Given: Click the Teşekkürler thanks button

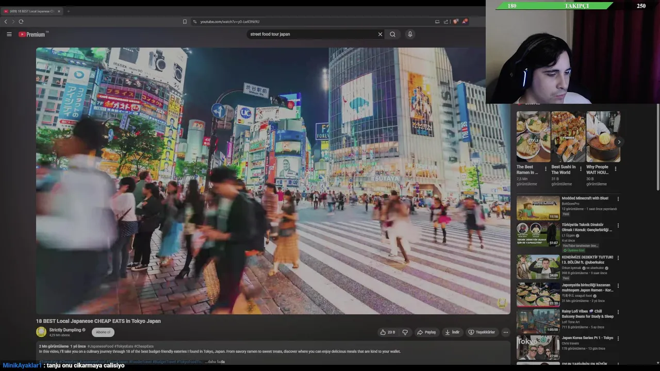Looking at the screenshot, I should tap(482, 332).
